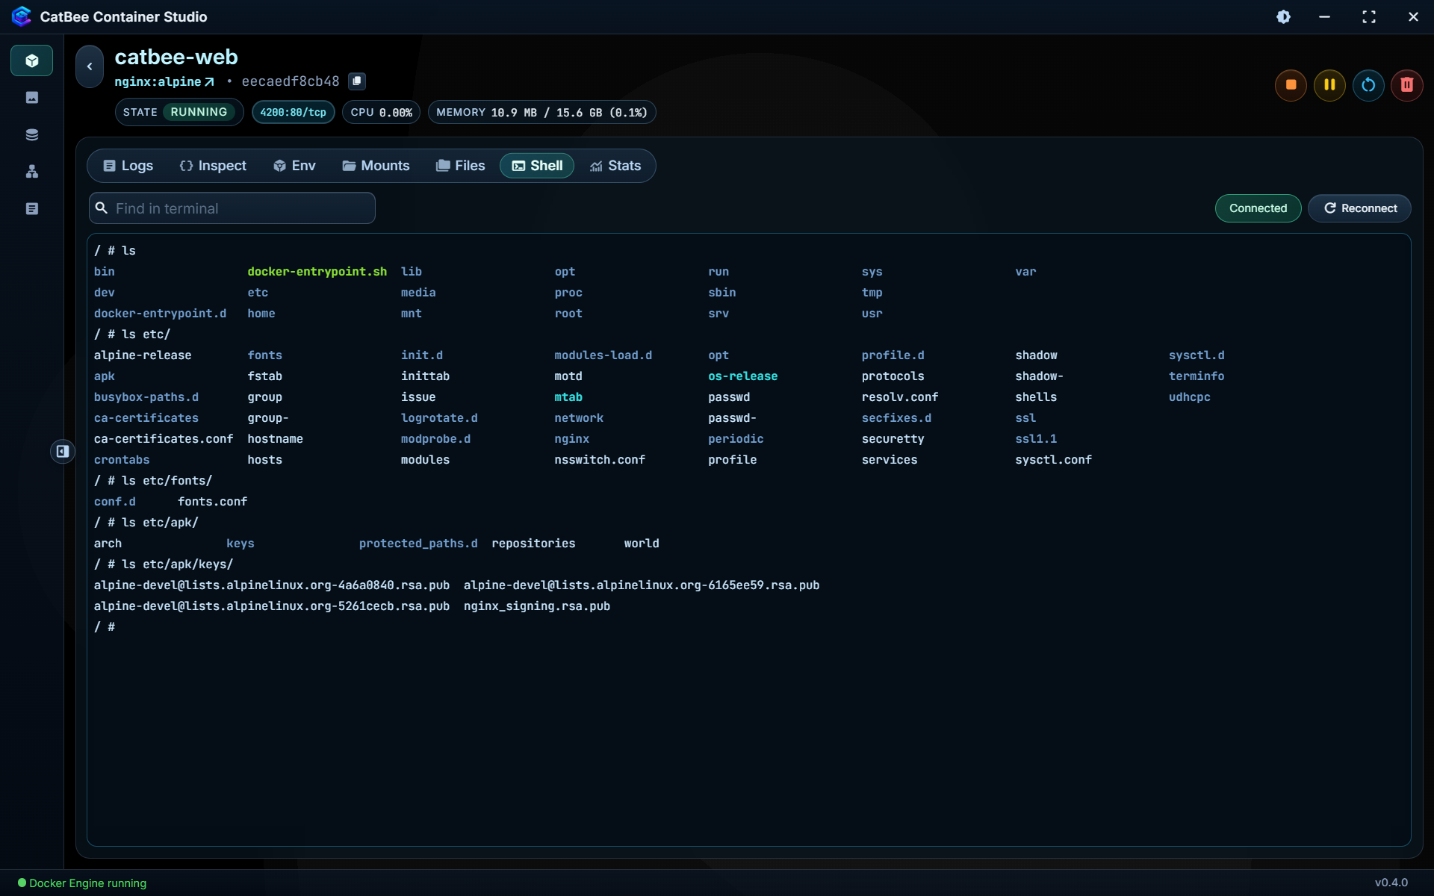View the Stats tab
This screenshot has width=1434, height=896.
(x=615, y=166)
